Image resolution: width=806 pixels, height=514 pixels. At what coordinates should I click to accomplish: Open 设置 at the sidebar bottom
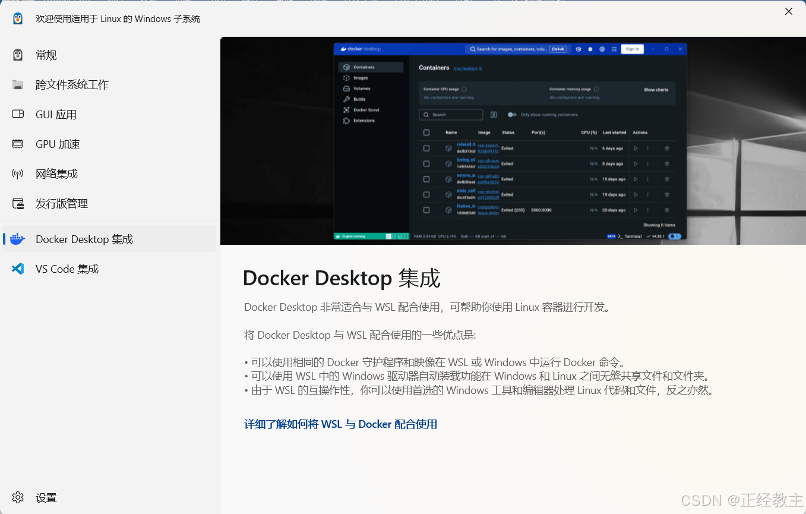(46, 497)
